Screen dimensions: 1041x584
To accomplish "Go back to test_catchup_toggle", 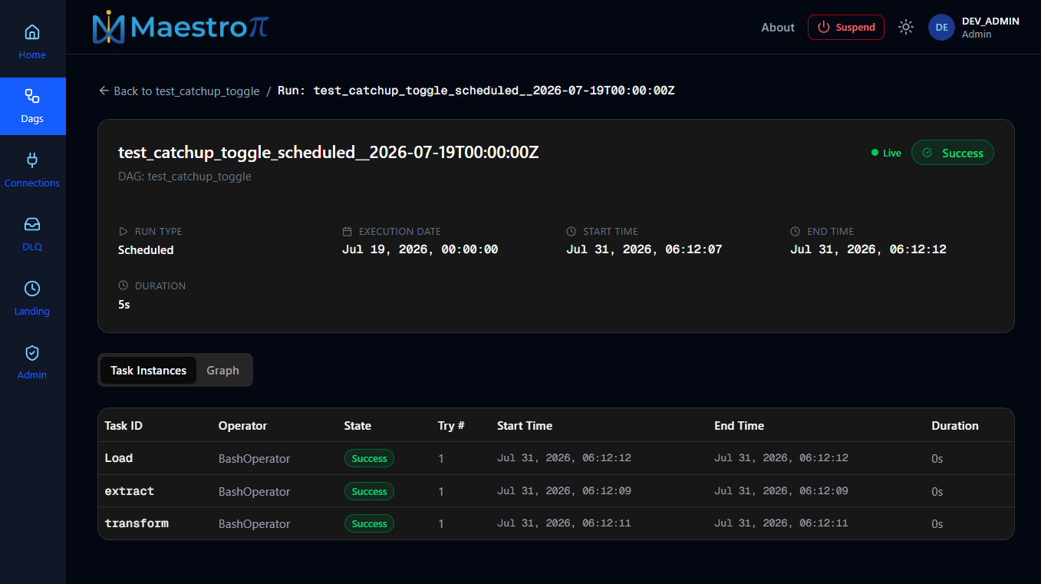I will pos(180,91).
